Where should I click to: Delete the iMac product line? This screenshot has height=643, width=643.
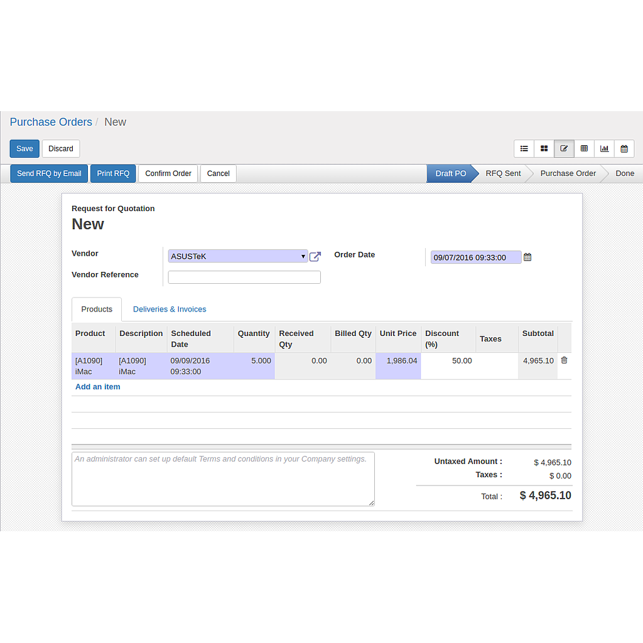coord(563,360)
